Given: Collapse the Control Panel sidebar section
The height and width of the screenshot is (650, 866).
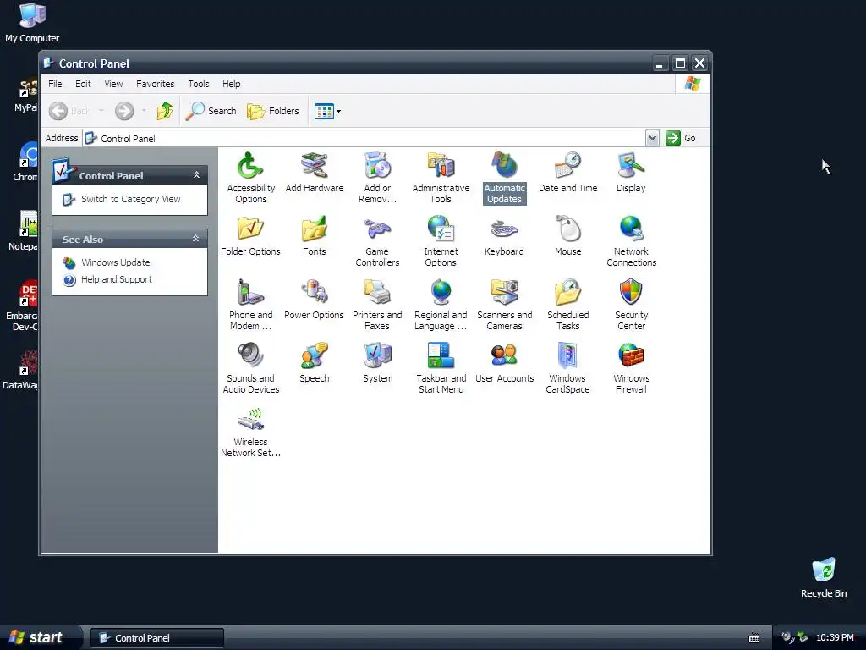Looking at the screenshot, I should click(x=196, y=175).
